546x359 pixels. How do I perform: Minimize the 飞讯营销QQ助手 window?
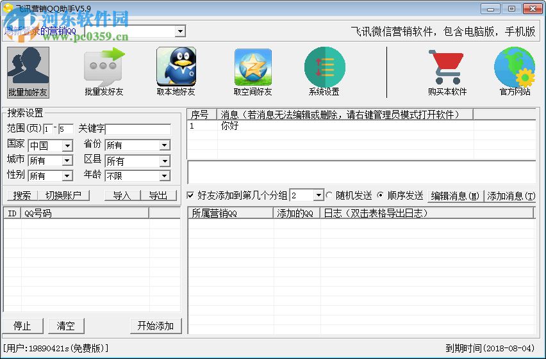click(491, 9)
